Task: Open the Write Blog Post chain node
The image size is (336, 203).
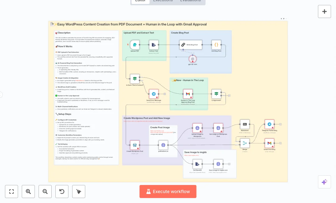Action: tap(191, 45)
